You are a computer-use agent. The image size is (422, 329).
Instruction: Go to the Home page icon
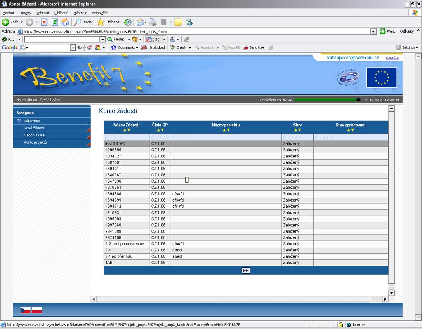65,22
